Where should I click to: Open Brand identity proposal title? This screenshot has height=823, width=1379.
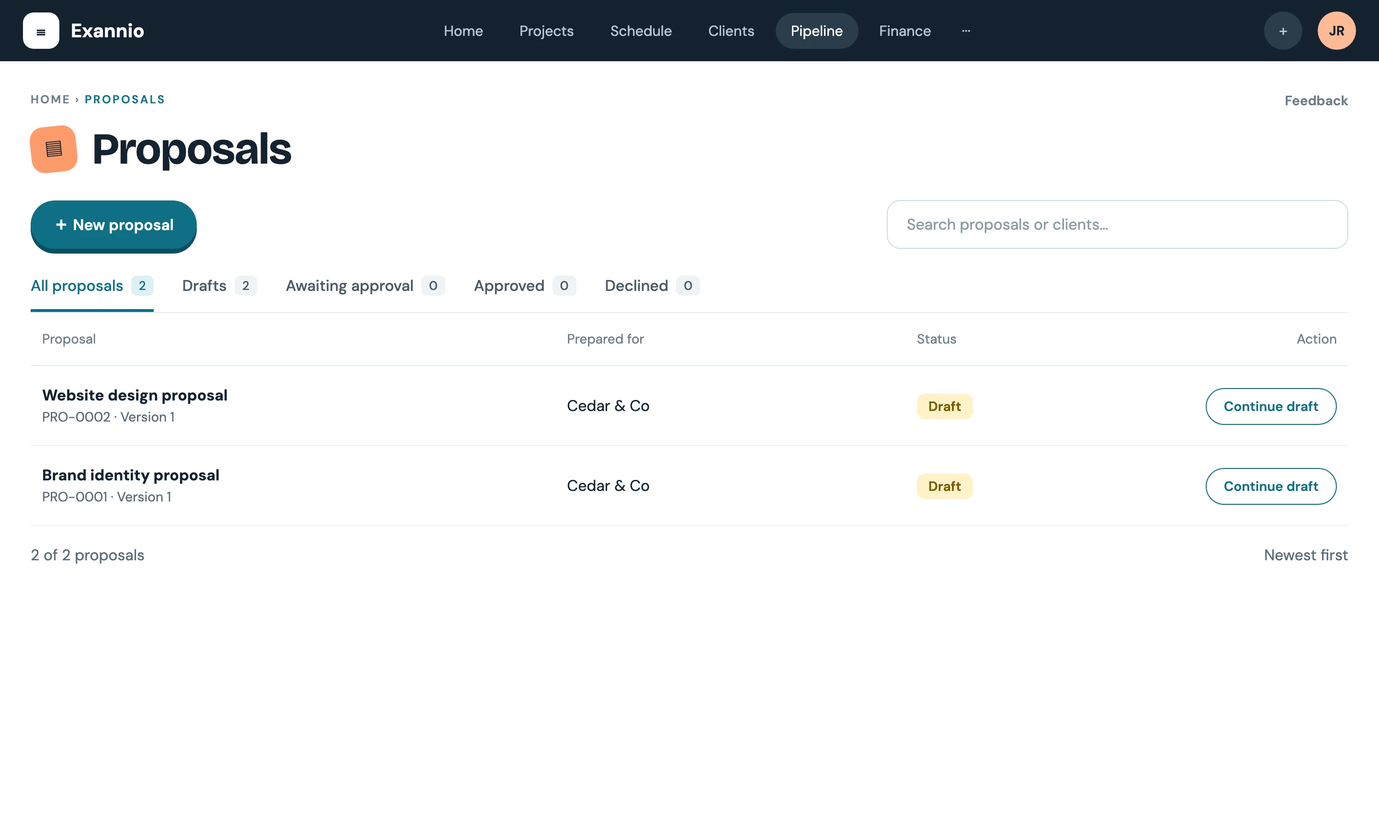(x=131, y=475)
